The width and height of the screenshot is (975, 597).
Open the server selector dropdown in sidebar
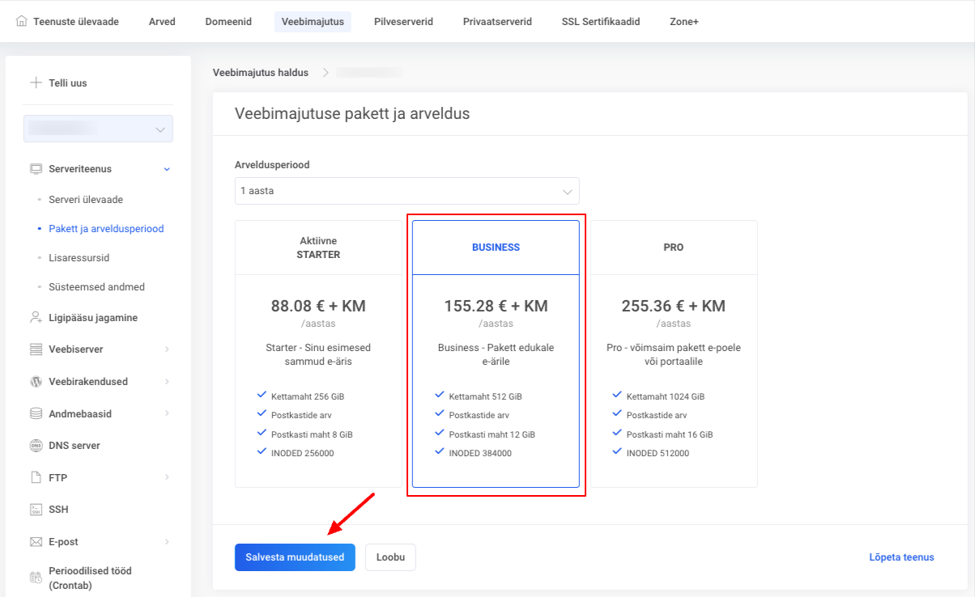[99, 129]
